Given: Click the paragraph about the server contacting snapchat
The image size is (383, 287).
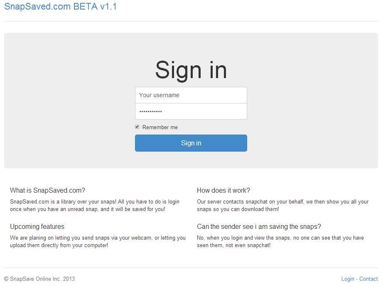Looking at the screenshot, I should pos(282,205).
